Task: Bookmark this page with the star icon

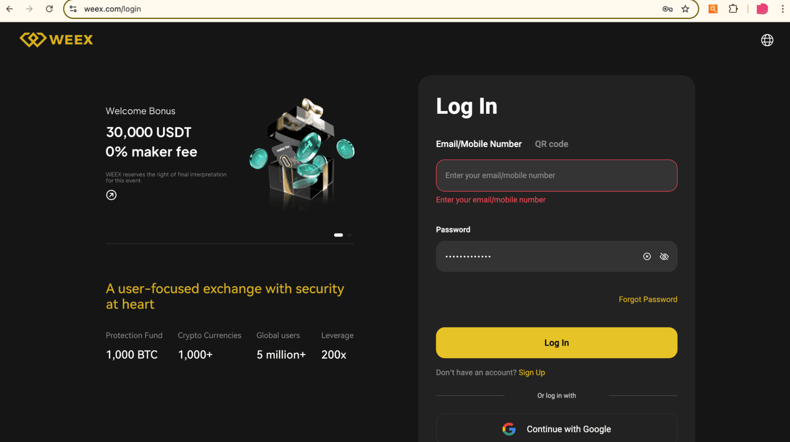Action: tap(685, 9)
